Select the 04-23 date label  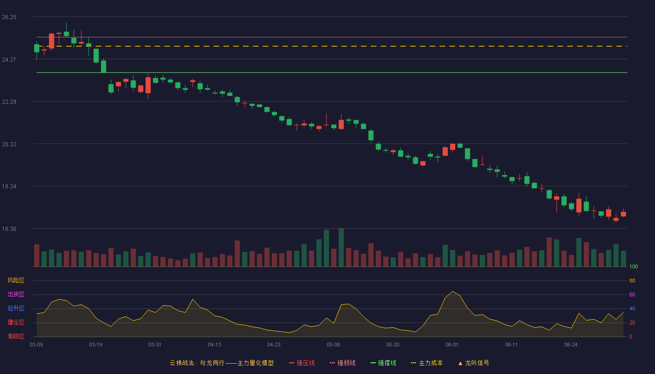(x=274, y=345)
